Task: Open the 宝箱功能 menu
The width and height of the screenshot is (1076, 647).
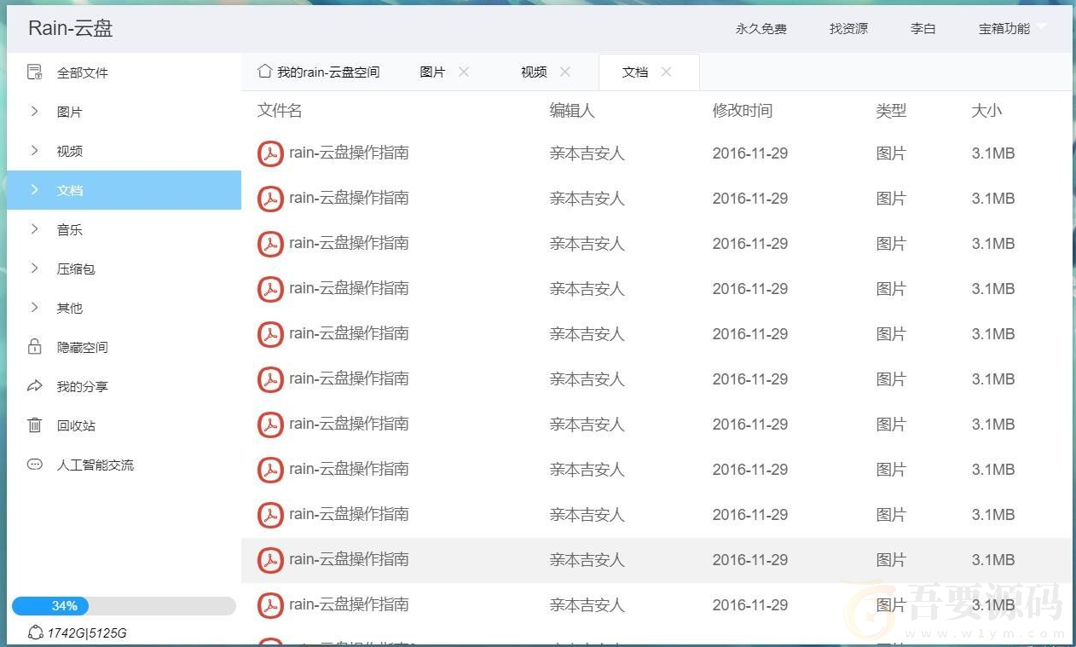Action: [1004, 29]
